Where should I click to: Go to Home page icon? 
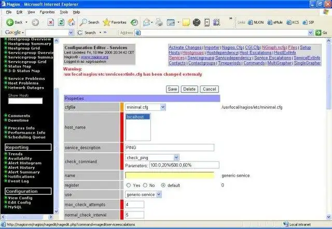click(72, 22)
